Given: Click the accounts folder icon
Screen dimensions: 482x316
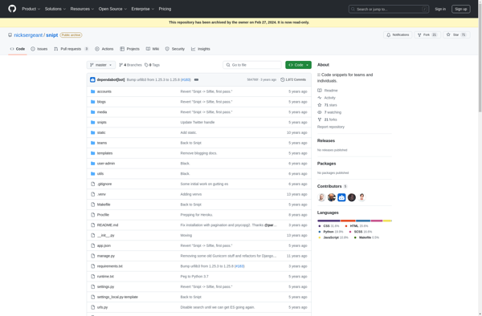Looking at the screenshot, I should 93,91.
